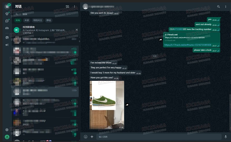Search within the open conversation
The width and height of the screenshot is (231, 142).
219,6
